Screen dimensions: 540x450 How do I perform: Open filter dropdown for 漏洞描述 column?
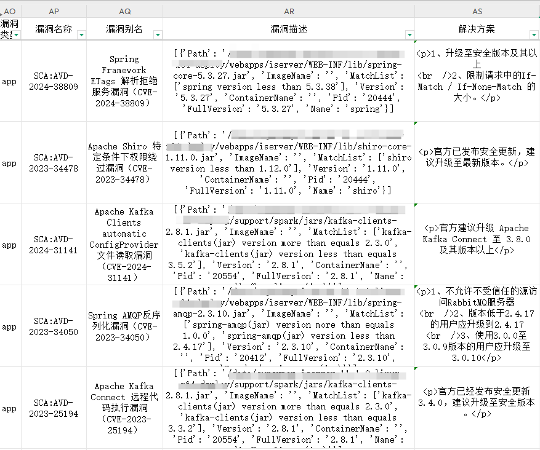[x=409, y=34]
